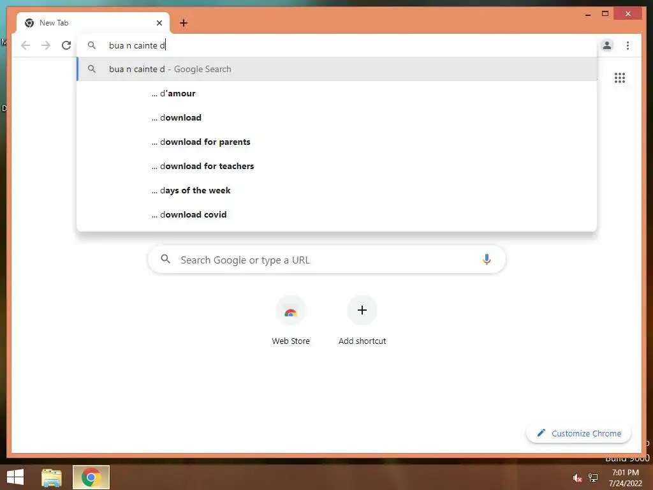653x490 pixels.
Task: Click the Customize Chrome button
Action: point(578,433)
